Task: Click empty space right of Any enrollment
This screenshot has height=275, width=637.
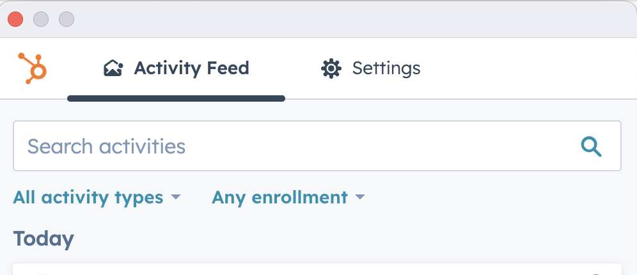Action: pyautogui.click(x=499, y=198)
